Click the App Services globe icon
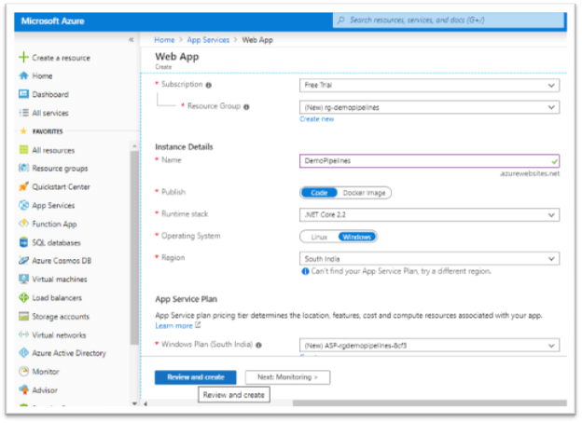This screenshot has width=582, height=423. coord(23,205)
